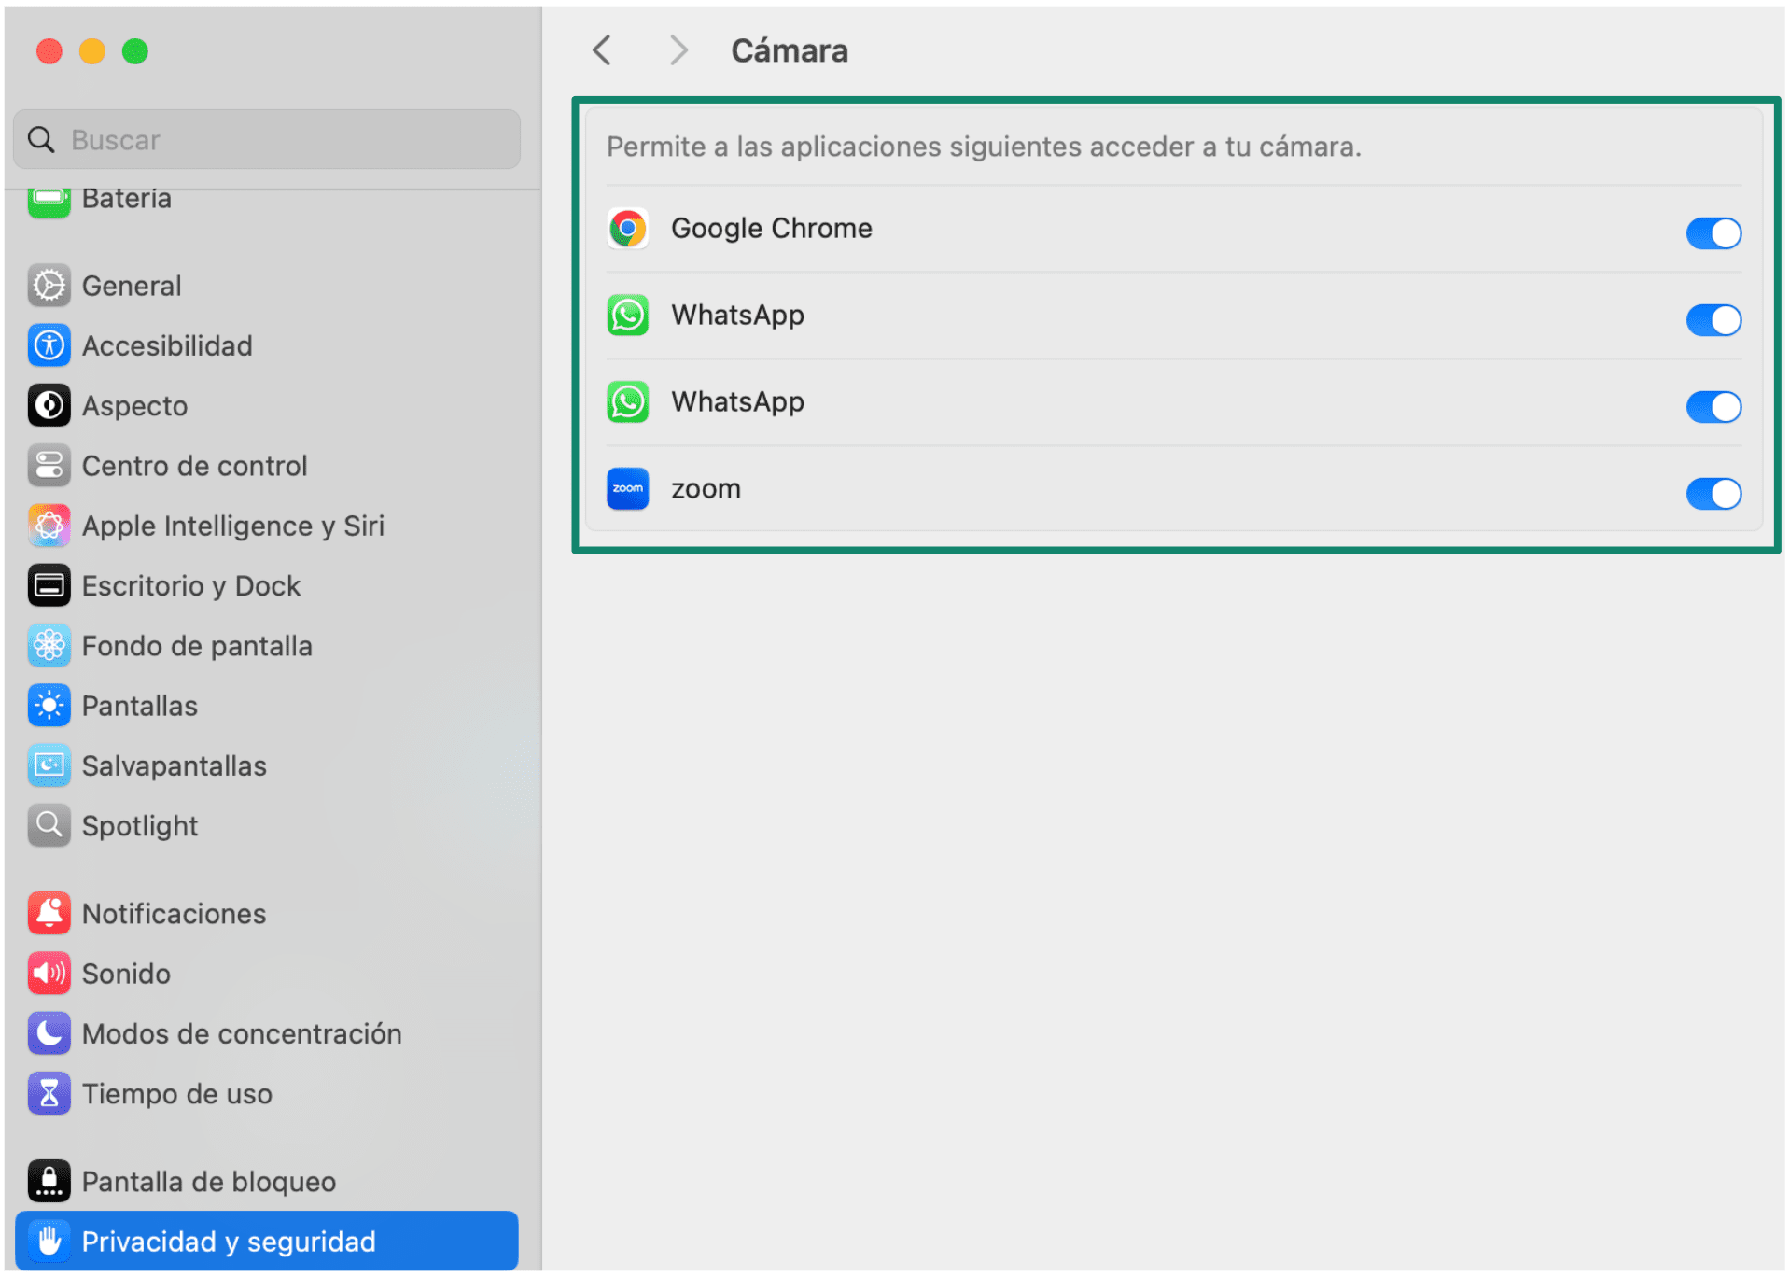Viewport: 1790px width, 1277px height.
Task: Click the Accesibilidad sidebar icon
Action: point(49,345)
